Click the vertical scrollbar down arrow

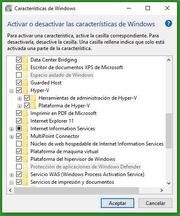pos(169,183)
